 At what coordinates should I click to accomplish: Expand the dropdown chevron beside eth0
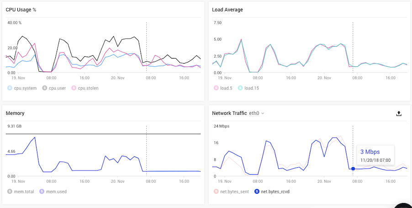(x=263, y=113)
